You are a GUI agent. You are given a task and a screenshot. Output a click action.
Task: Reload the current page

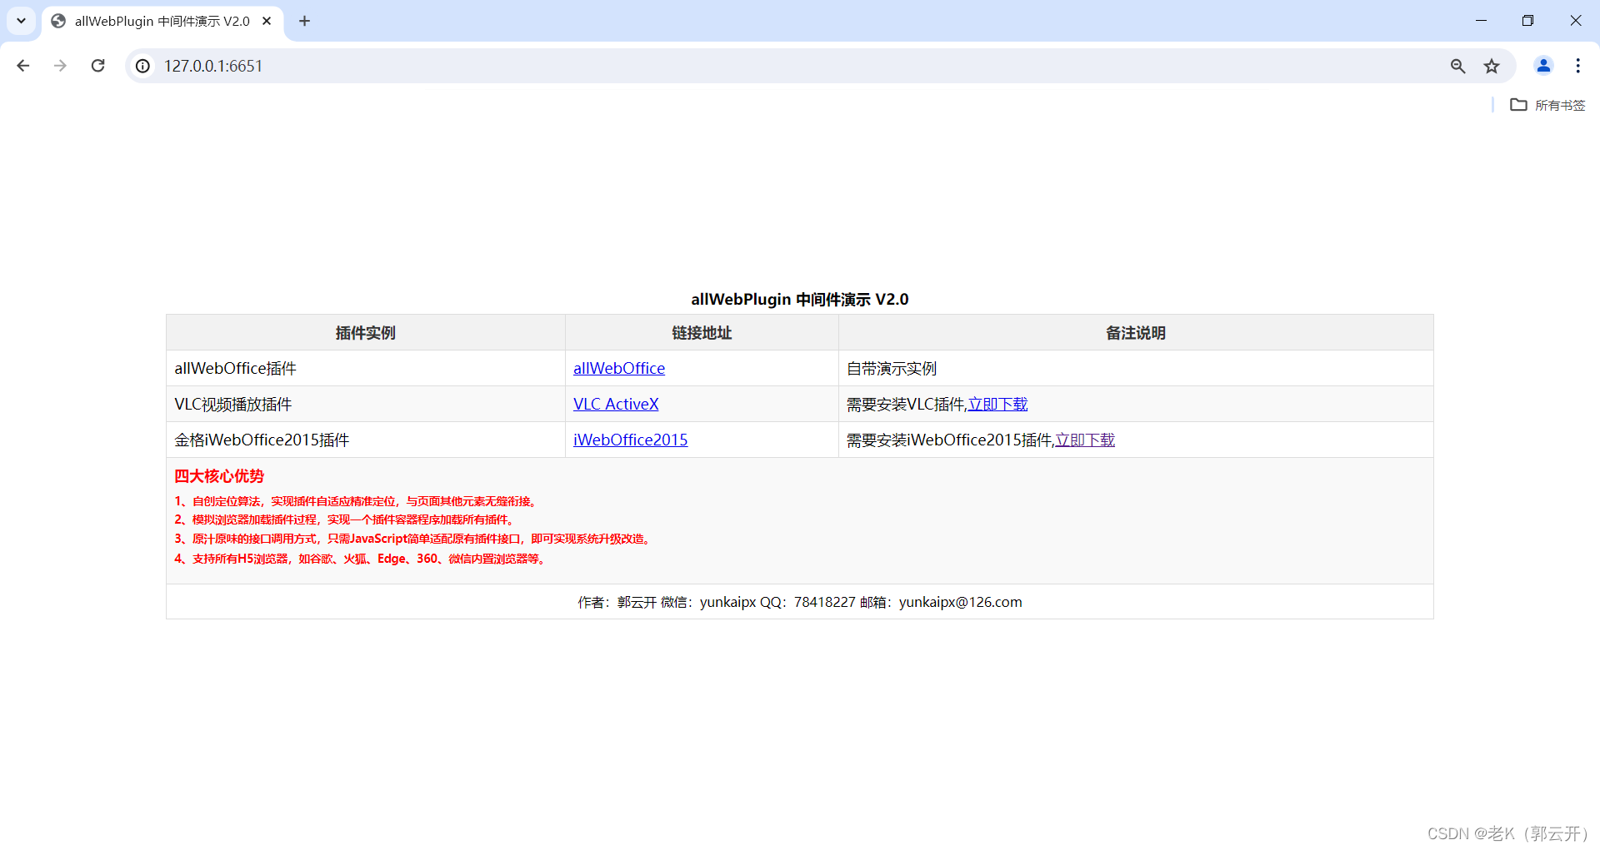click(x=97, y=66)
